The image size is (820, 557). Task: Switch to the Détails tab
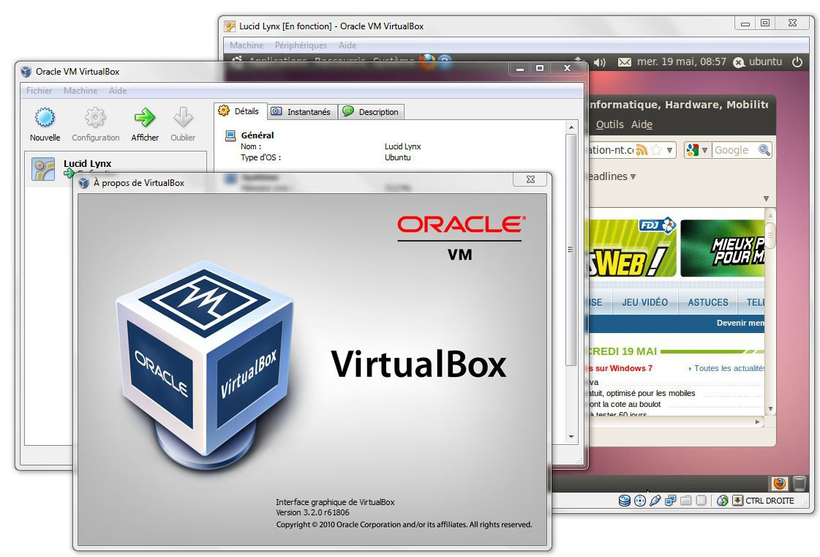tap(239, 111)
